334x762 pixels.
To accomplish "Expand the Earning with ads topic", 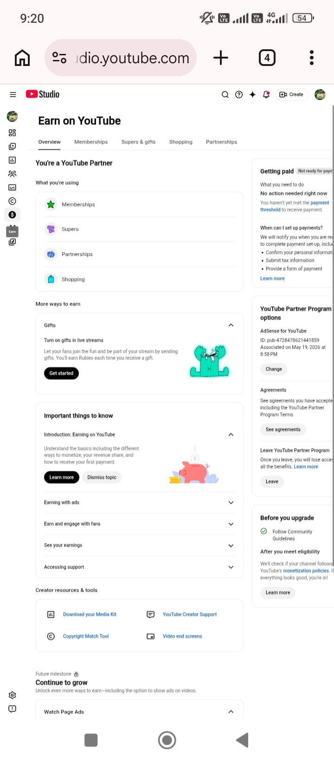I will [140, 503].
